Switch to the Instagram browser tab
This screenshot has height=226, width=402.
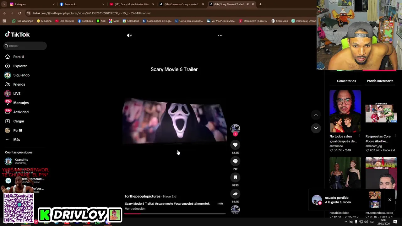(x=31, y=4)
